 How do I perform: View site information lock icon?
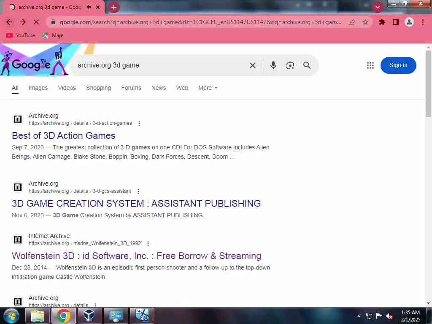[53, 22]
